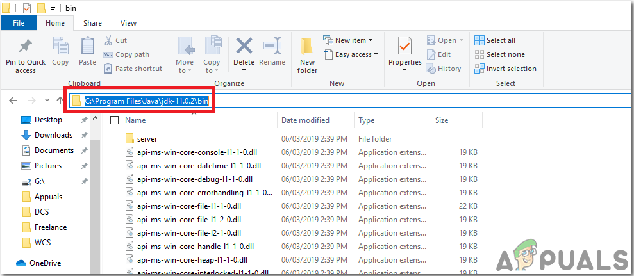Click quick access toolbar New folder icon
Image resolution: width=634 pixels, height=276 pixels.
[x=41, y=8]
